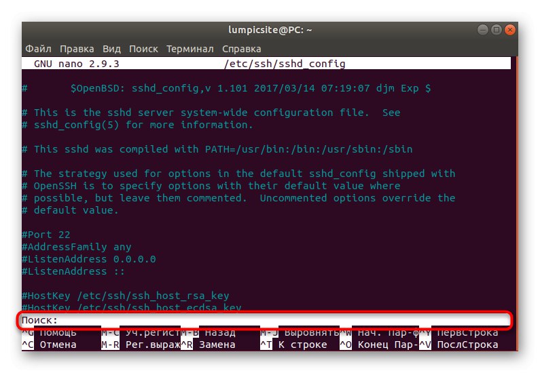Click the 'GNU nano 2.9.3' title text

tap(77, 64)
